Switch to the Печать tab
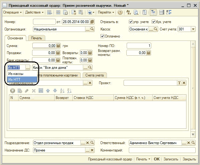The image size is (200, 165). coord(37,38)
